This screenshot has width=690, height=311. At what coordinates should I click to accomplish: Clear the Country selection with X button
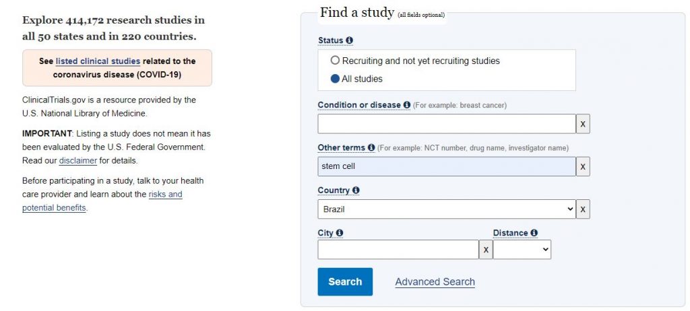click(x=583, y=209)
